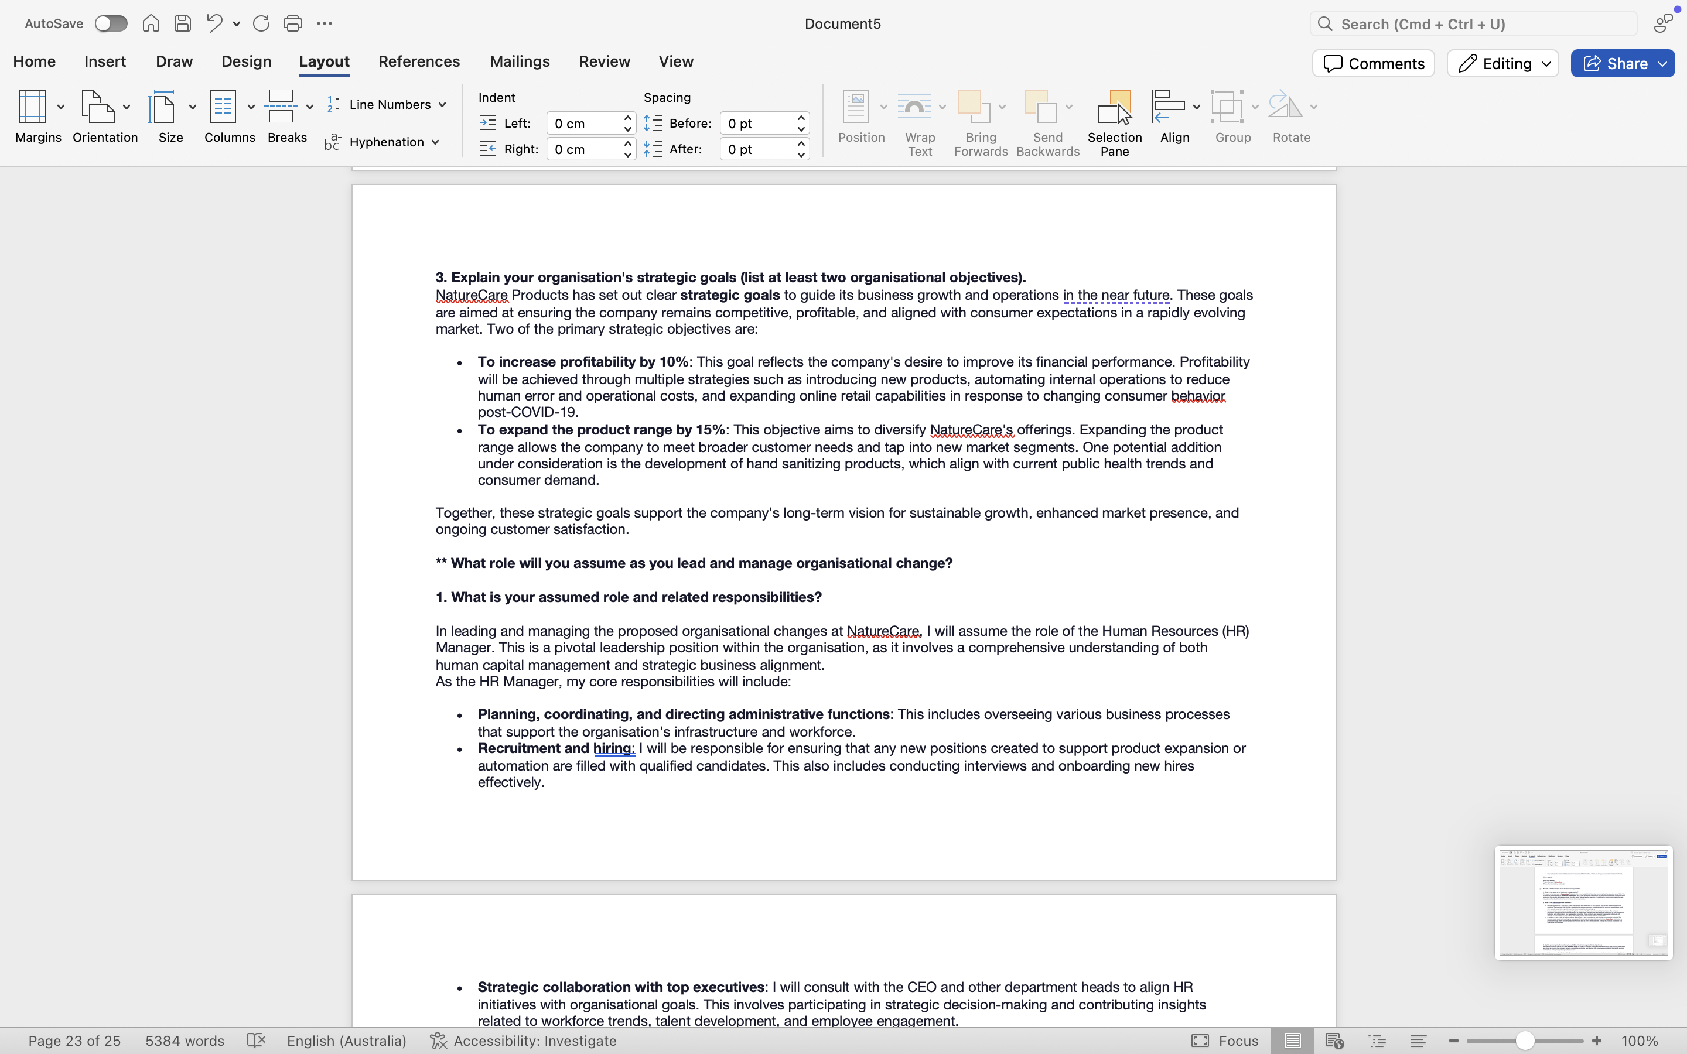Toggle the AutoSave switch
This screenshot has width=1687, height=1054.
click(111, 23)
